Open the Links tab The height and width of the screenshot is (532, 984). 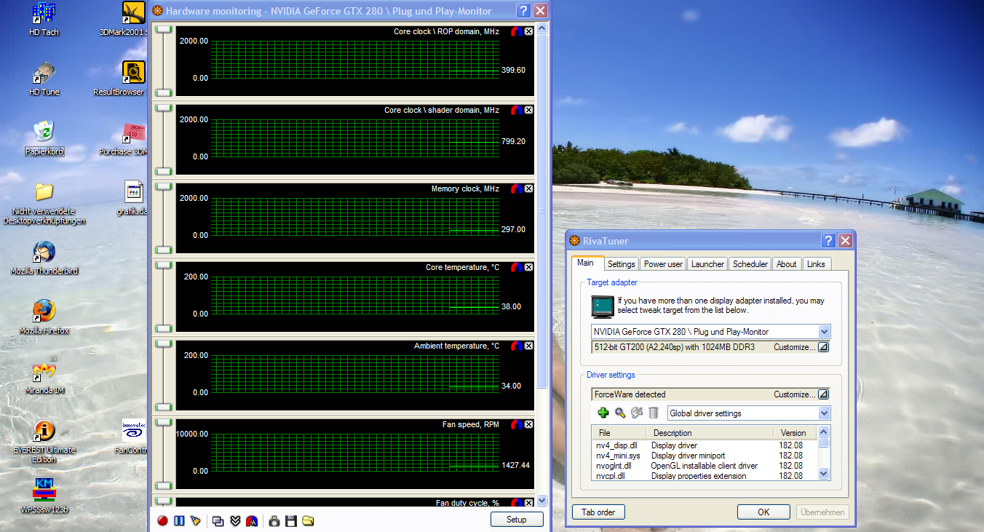[x=817, y=264]
